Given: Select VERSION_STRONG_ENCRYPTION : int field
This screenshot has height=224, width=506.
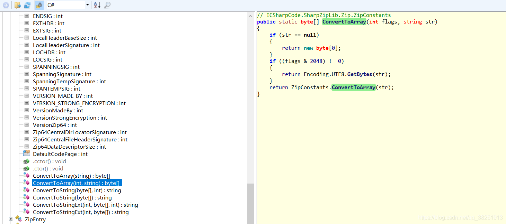Looking at the screenshot, I should pyautogui.click(x=79, y=103).
